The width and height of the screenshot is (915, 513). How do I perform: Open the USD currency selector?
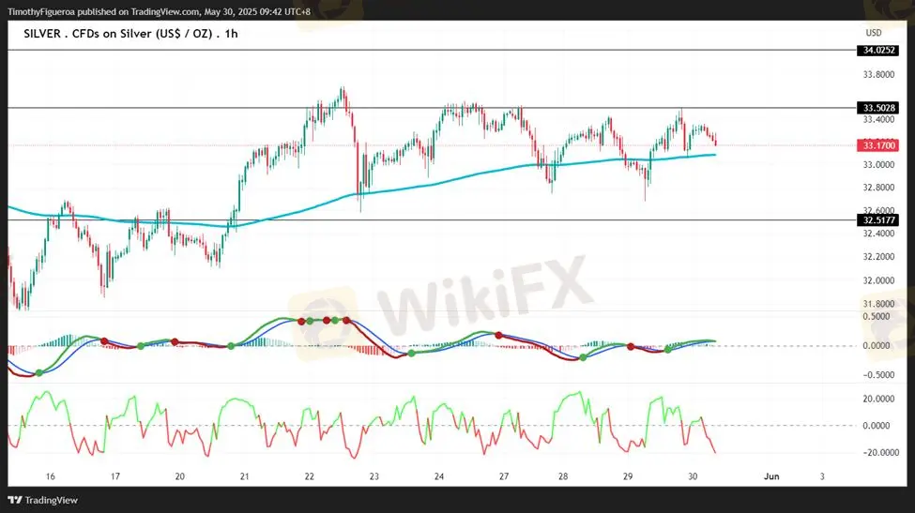[x=873, y=32]
